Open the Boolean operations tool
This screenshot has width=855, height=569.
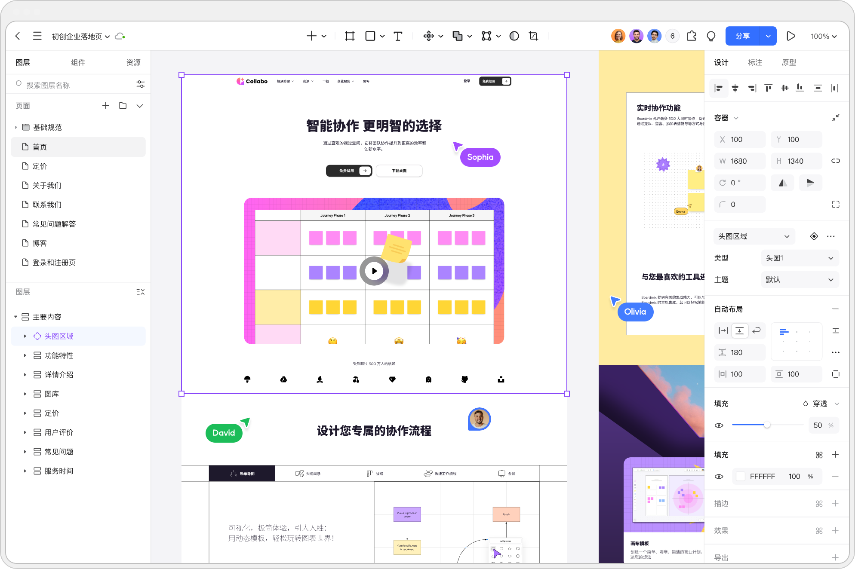pyautogui.click(x=457, y=36)
